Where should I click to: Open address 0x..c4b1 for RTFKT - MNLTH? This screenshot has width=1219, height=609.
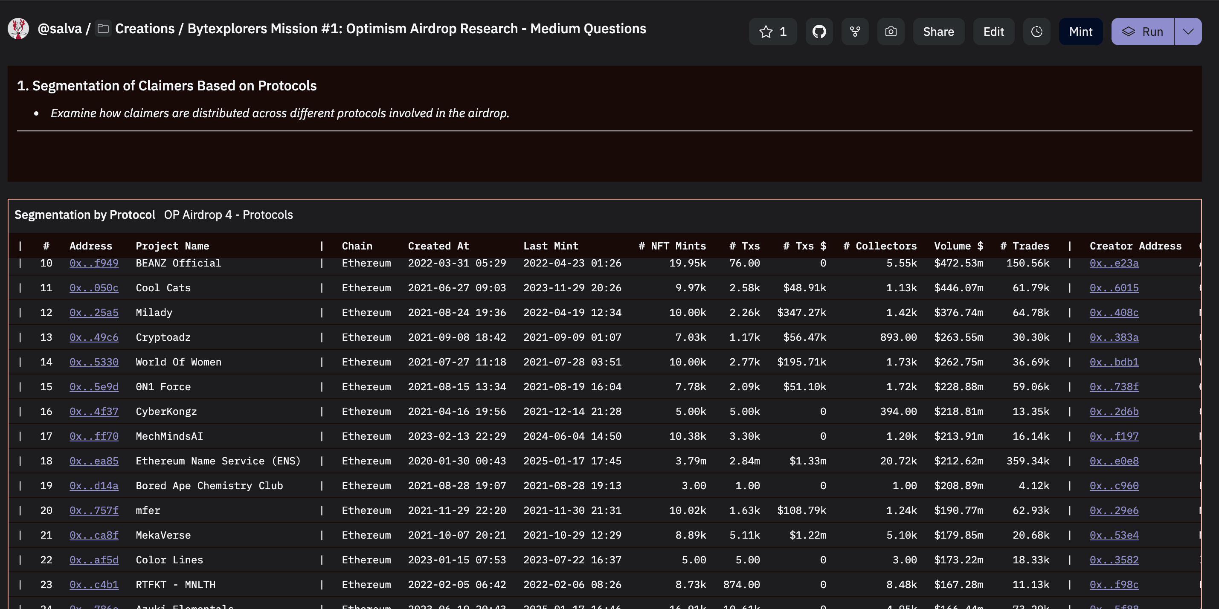(94, 584)
